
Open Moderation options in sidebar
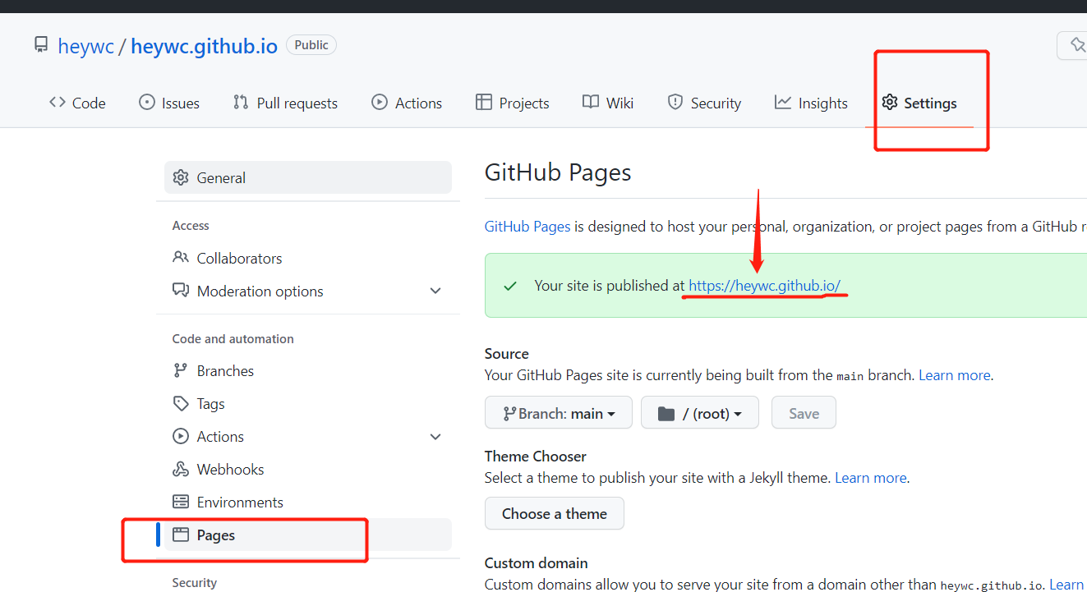point(308,291)
